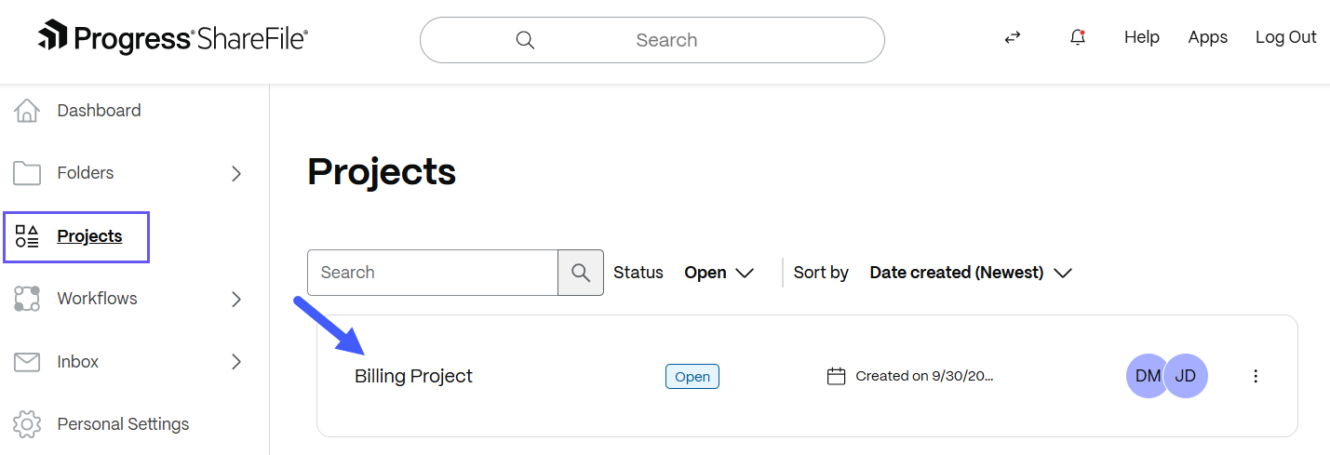Click the Log Out link
This screenshot has width=1330, height=455.
[x=1285, y=37]
